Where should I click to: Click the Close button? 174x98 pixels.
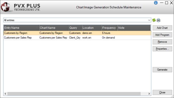click(162, 92)
